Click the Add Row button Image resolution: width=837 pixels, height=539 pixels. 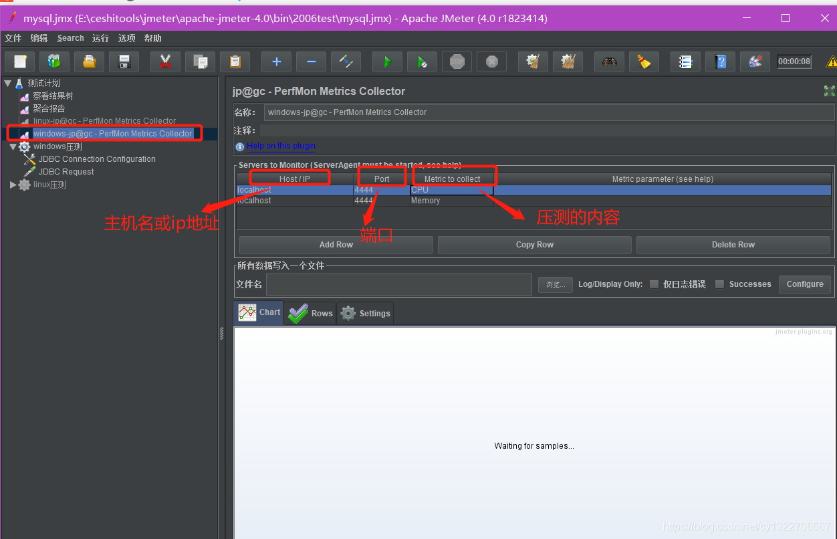pyautogui.click(x=336, y=245)
